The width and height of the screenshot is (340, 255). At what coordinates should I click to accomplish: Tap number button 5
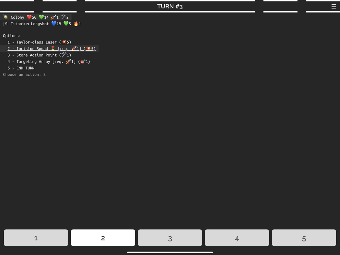click(304, 238)
